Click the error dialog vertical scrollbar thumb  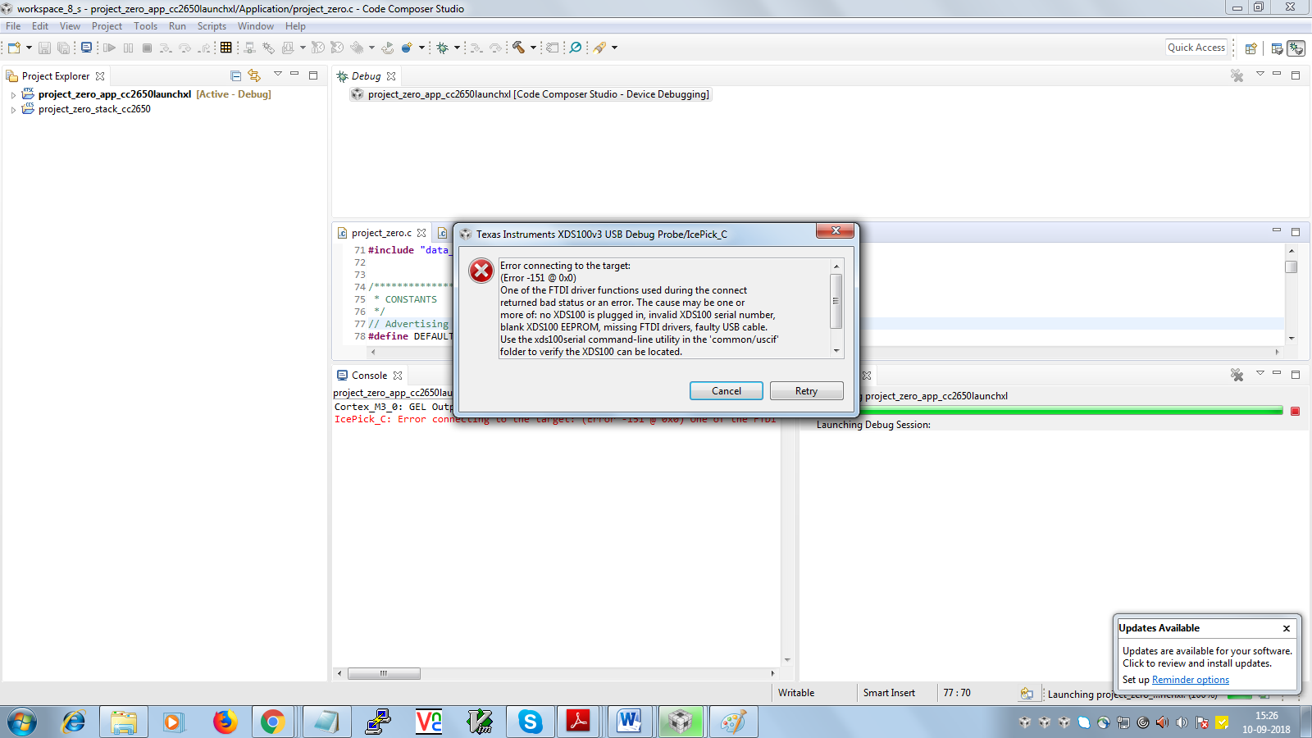[x=836, y=301]
